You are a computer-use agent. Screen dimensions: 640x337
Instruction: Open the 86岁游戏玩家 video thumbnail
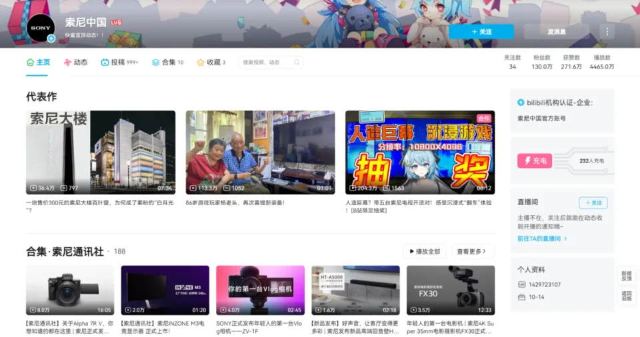pyautogui.click(x=261, y=152)
